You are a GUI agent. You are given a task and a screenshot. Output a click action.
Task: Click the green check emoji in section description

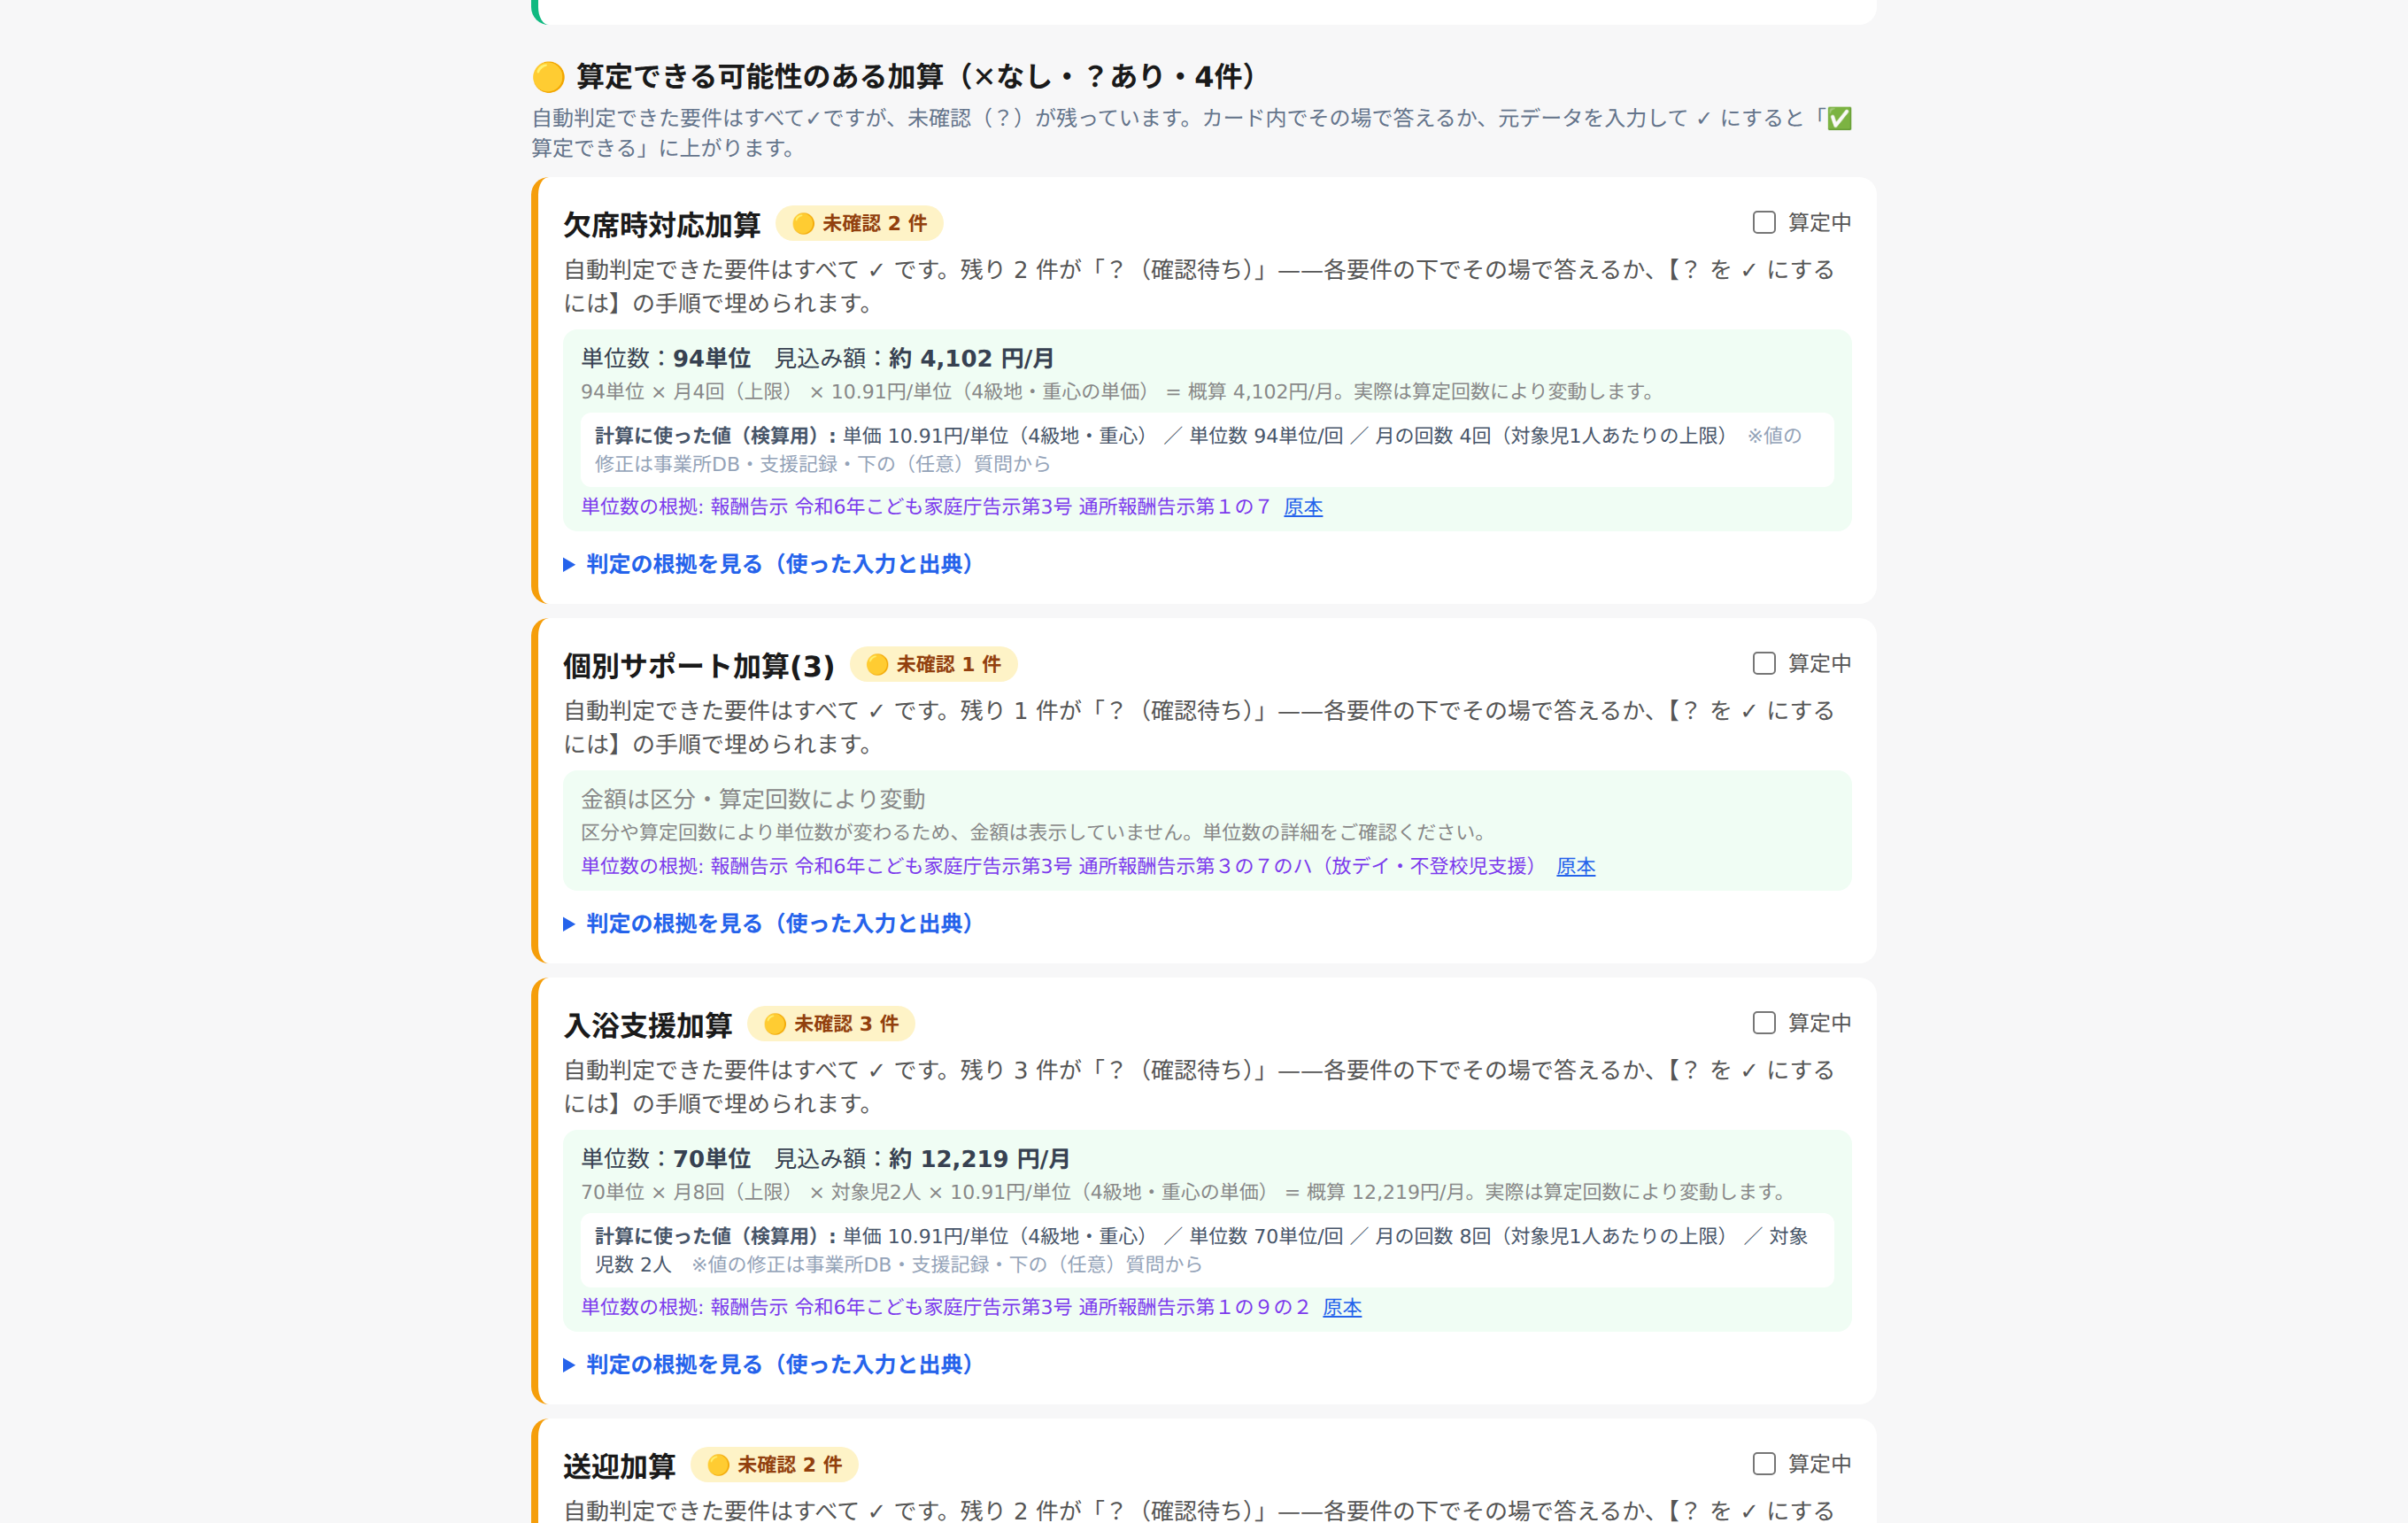pos(1839,118)
